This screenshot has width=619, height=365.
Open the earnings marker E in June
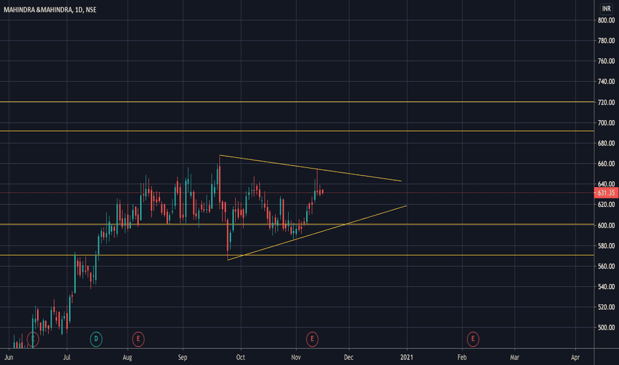pyautogui.click(x=33, y=339)
